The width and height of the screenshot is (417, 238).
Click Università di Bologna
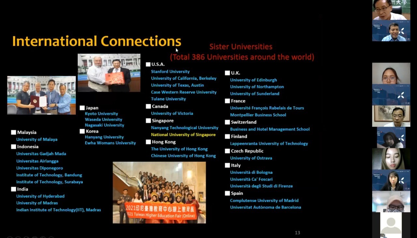tap(251, 172)
